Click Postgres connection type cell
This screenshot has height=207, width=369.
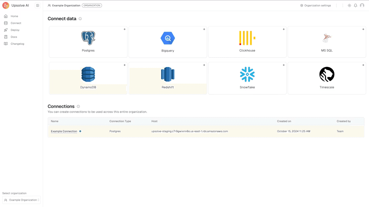tap(115, 131)
